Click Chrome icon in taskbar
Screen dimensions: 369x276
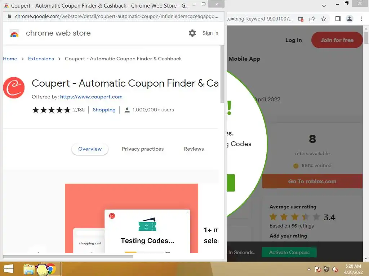coord(50,269)
